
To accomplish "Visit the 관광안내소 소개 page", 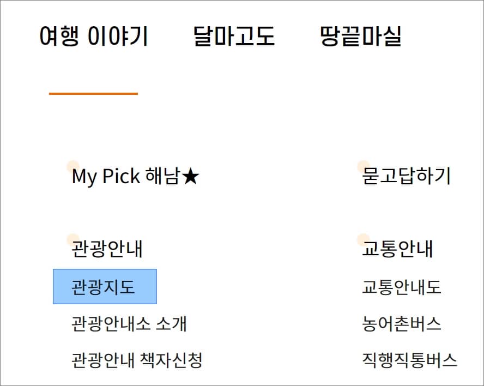I will [129, 324].
